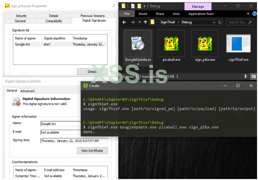Click the Signing time field
This screenshot has width=258, height=180.
click(74, 141)
